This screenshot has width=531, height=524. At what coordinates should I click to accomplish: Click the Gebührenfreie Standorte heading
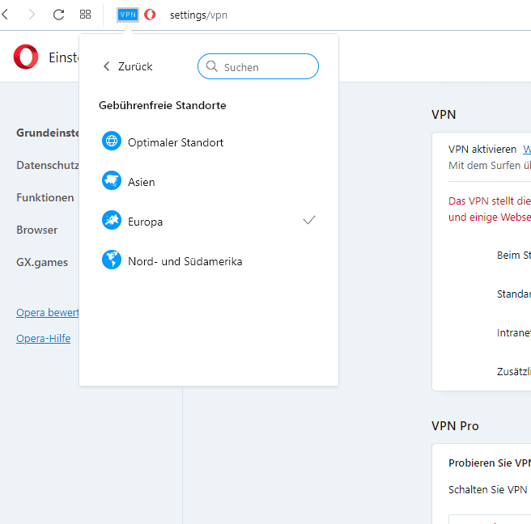(162, 106)
